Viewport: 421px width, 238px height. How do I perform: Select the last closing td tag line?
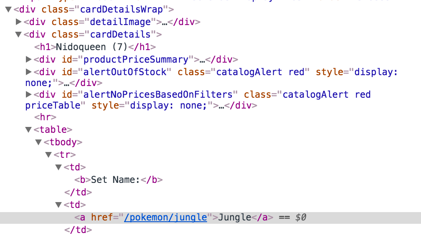click(x=78, y=230)
